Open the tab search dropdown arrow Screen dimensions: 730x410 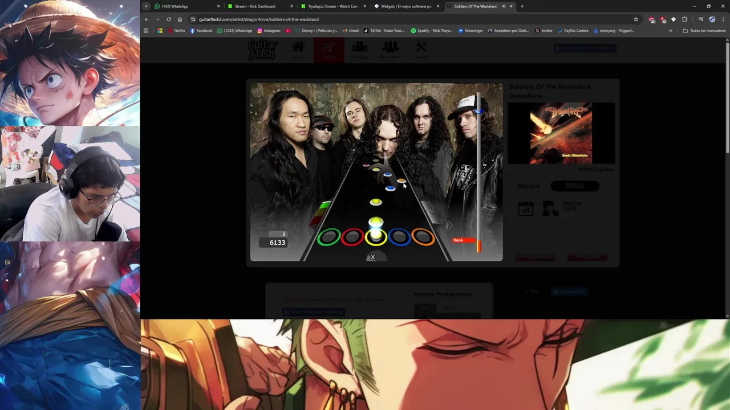(x=146, y=6)
